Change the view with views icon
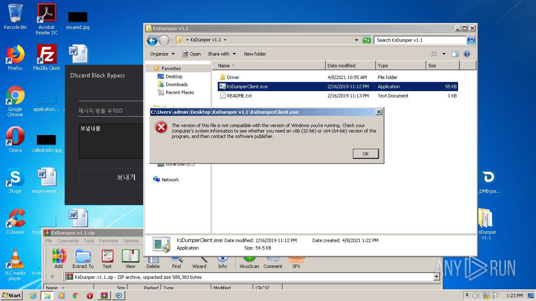This screenshot has height=301, width=536. point(434,54)
